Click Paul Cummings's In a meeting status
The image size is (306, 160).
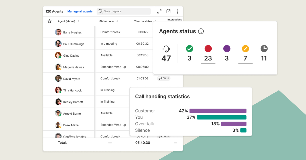tap(109, 44)
